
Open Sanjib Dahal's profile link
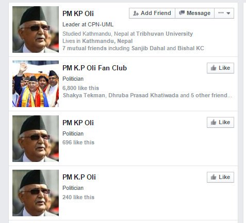pos(148,48)
